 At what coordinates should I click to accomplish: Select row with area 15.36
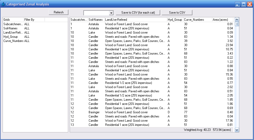point(152,74)
